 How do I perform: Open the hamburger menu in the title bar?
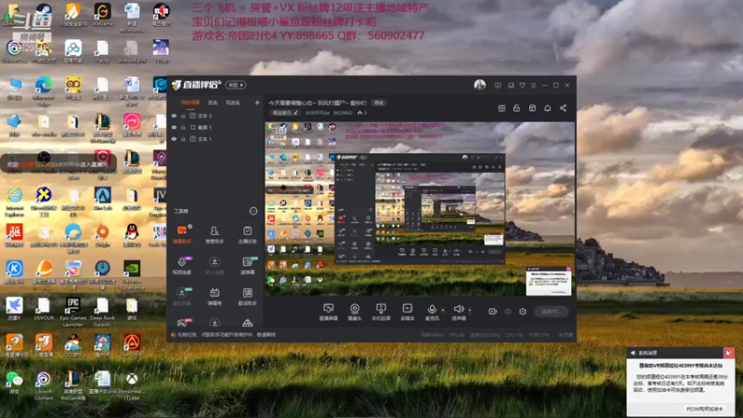tap(533, 85)
